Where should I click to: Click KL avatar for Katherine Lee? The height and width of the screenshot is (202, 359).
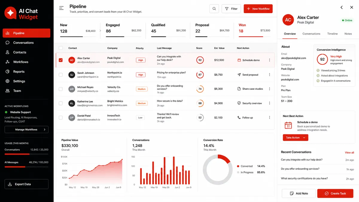pyautogui.click(x=72, y=103)
